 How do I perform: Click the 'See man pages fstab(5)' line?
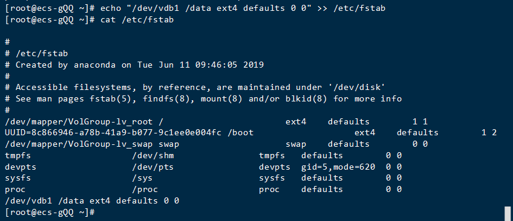tap(203, 98)
